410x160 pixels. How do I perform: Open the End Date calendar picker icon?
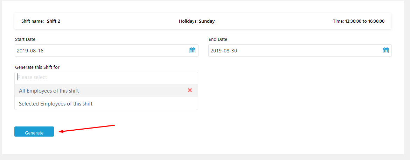pyautogui.click(x=386, y=50)
